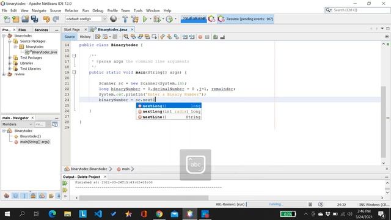Viewport: 391px width, 220px height.
Task: Open the Tools menu
Action: coord(138,10)
